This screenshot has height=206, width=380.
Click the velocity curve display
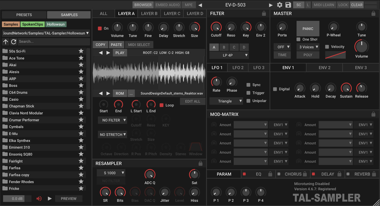[x=335, y=55]
